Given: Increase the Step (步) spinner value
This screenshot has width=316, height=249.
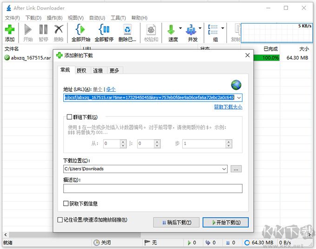Looking at the screenshot, I should click(229, 142).
